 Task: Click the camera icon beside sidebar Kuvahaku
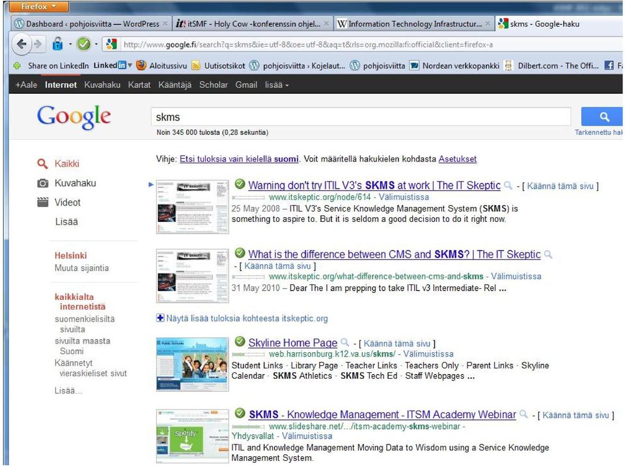[43, 183]
